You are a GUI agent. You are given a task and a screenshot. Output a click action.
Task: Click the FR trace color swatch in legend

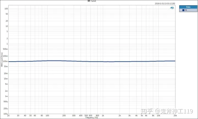tap(183, 10)
